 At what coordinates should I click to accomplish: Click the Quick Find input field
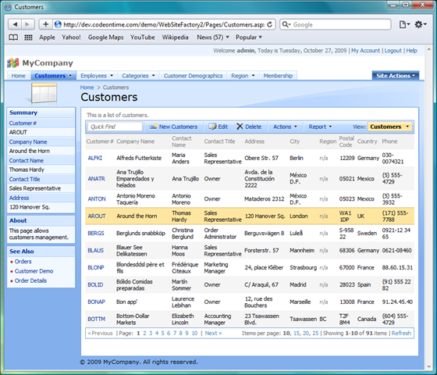[115, 127]
